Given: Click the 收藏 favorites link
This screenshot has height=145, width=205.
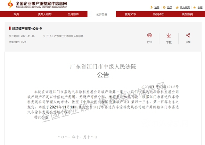Looking at the screenshot, I should [200, 8].
